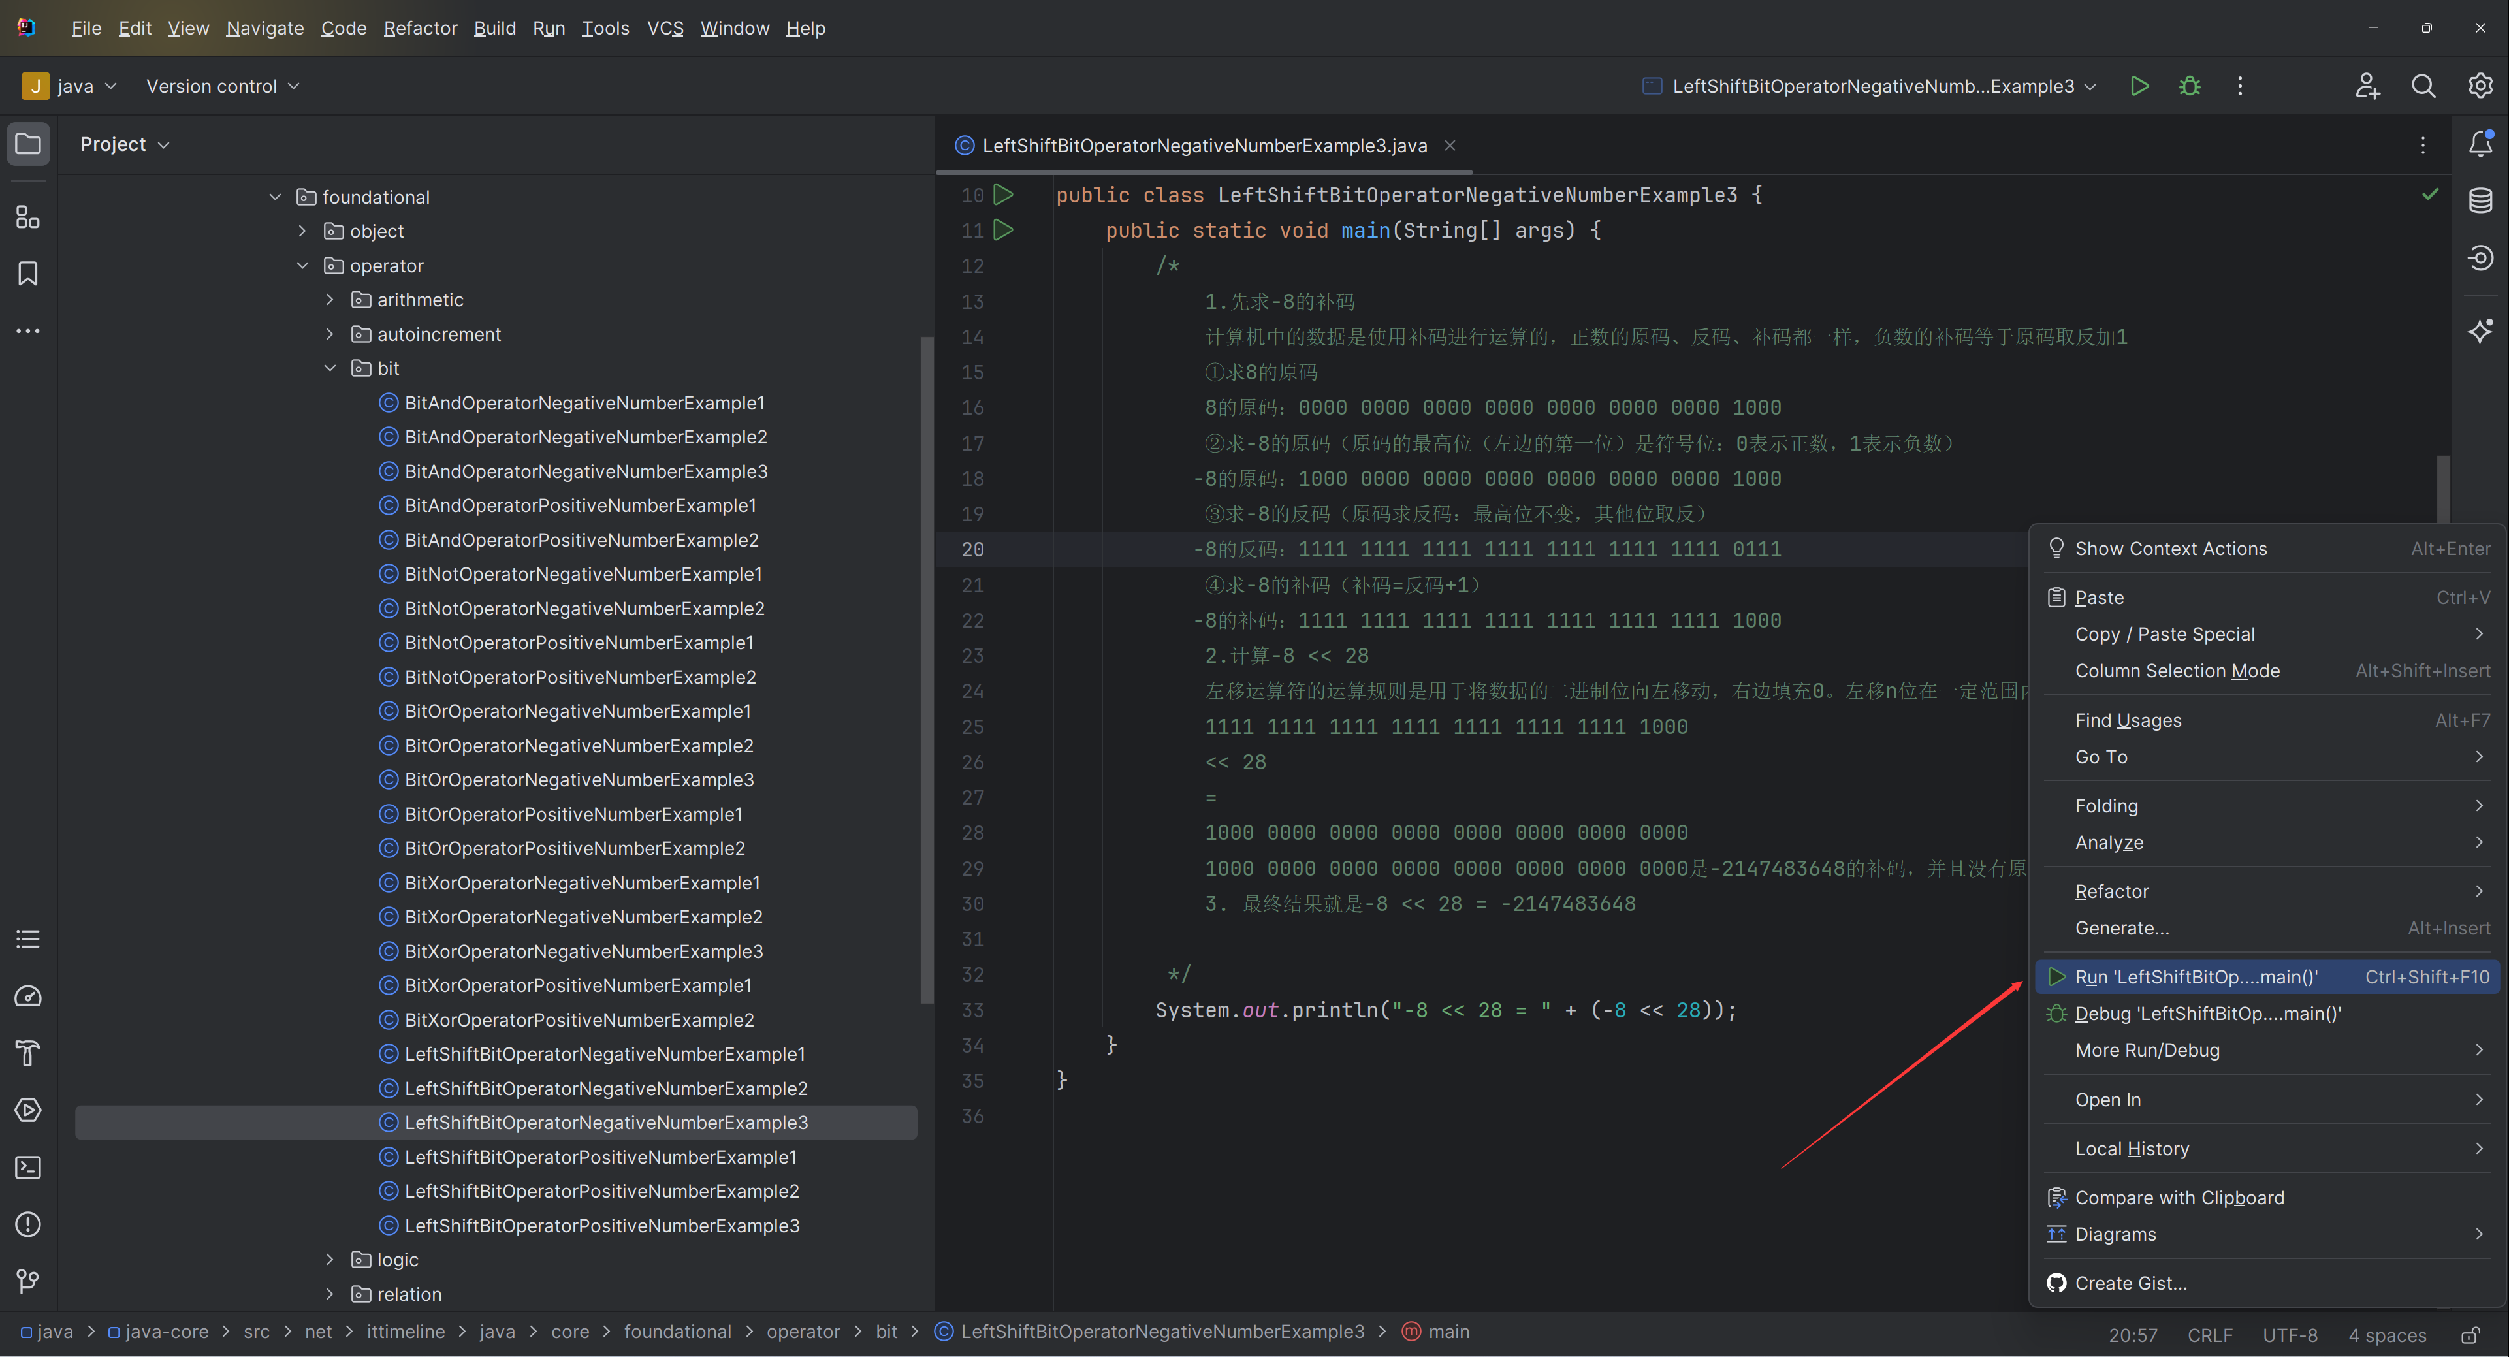
Task: Expand the relation folder
Action: [x=330, y=1294]
